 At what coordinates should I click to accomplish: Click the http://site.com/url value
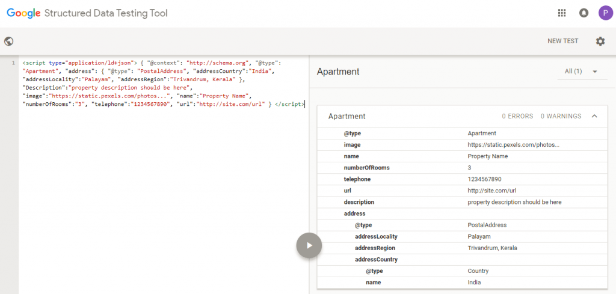tap(491, 191)
